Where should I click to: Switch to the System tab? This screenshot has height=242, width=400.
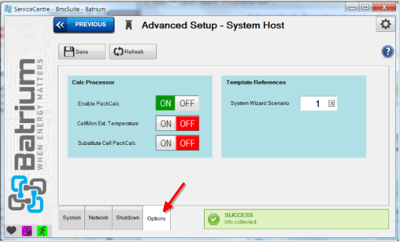(x=72, y=218)
